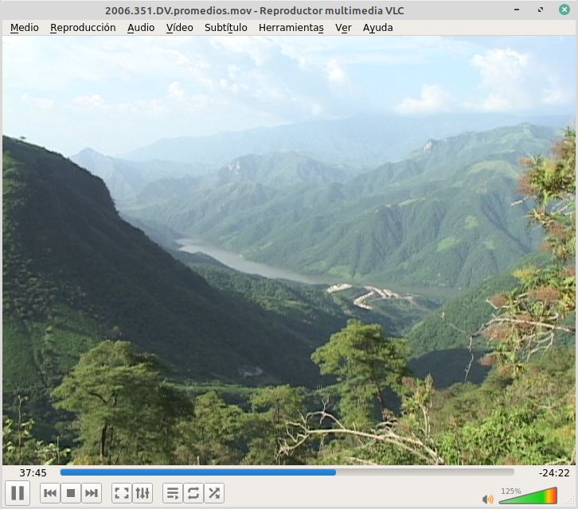Open the Medio menu

[25, 28]
